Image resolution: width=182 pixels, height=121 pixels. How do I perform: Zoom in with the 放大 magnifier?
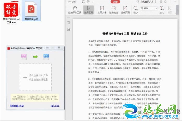(x=162, y=9)
